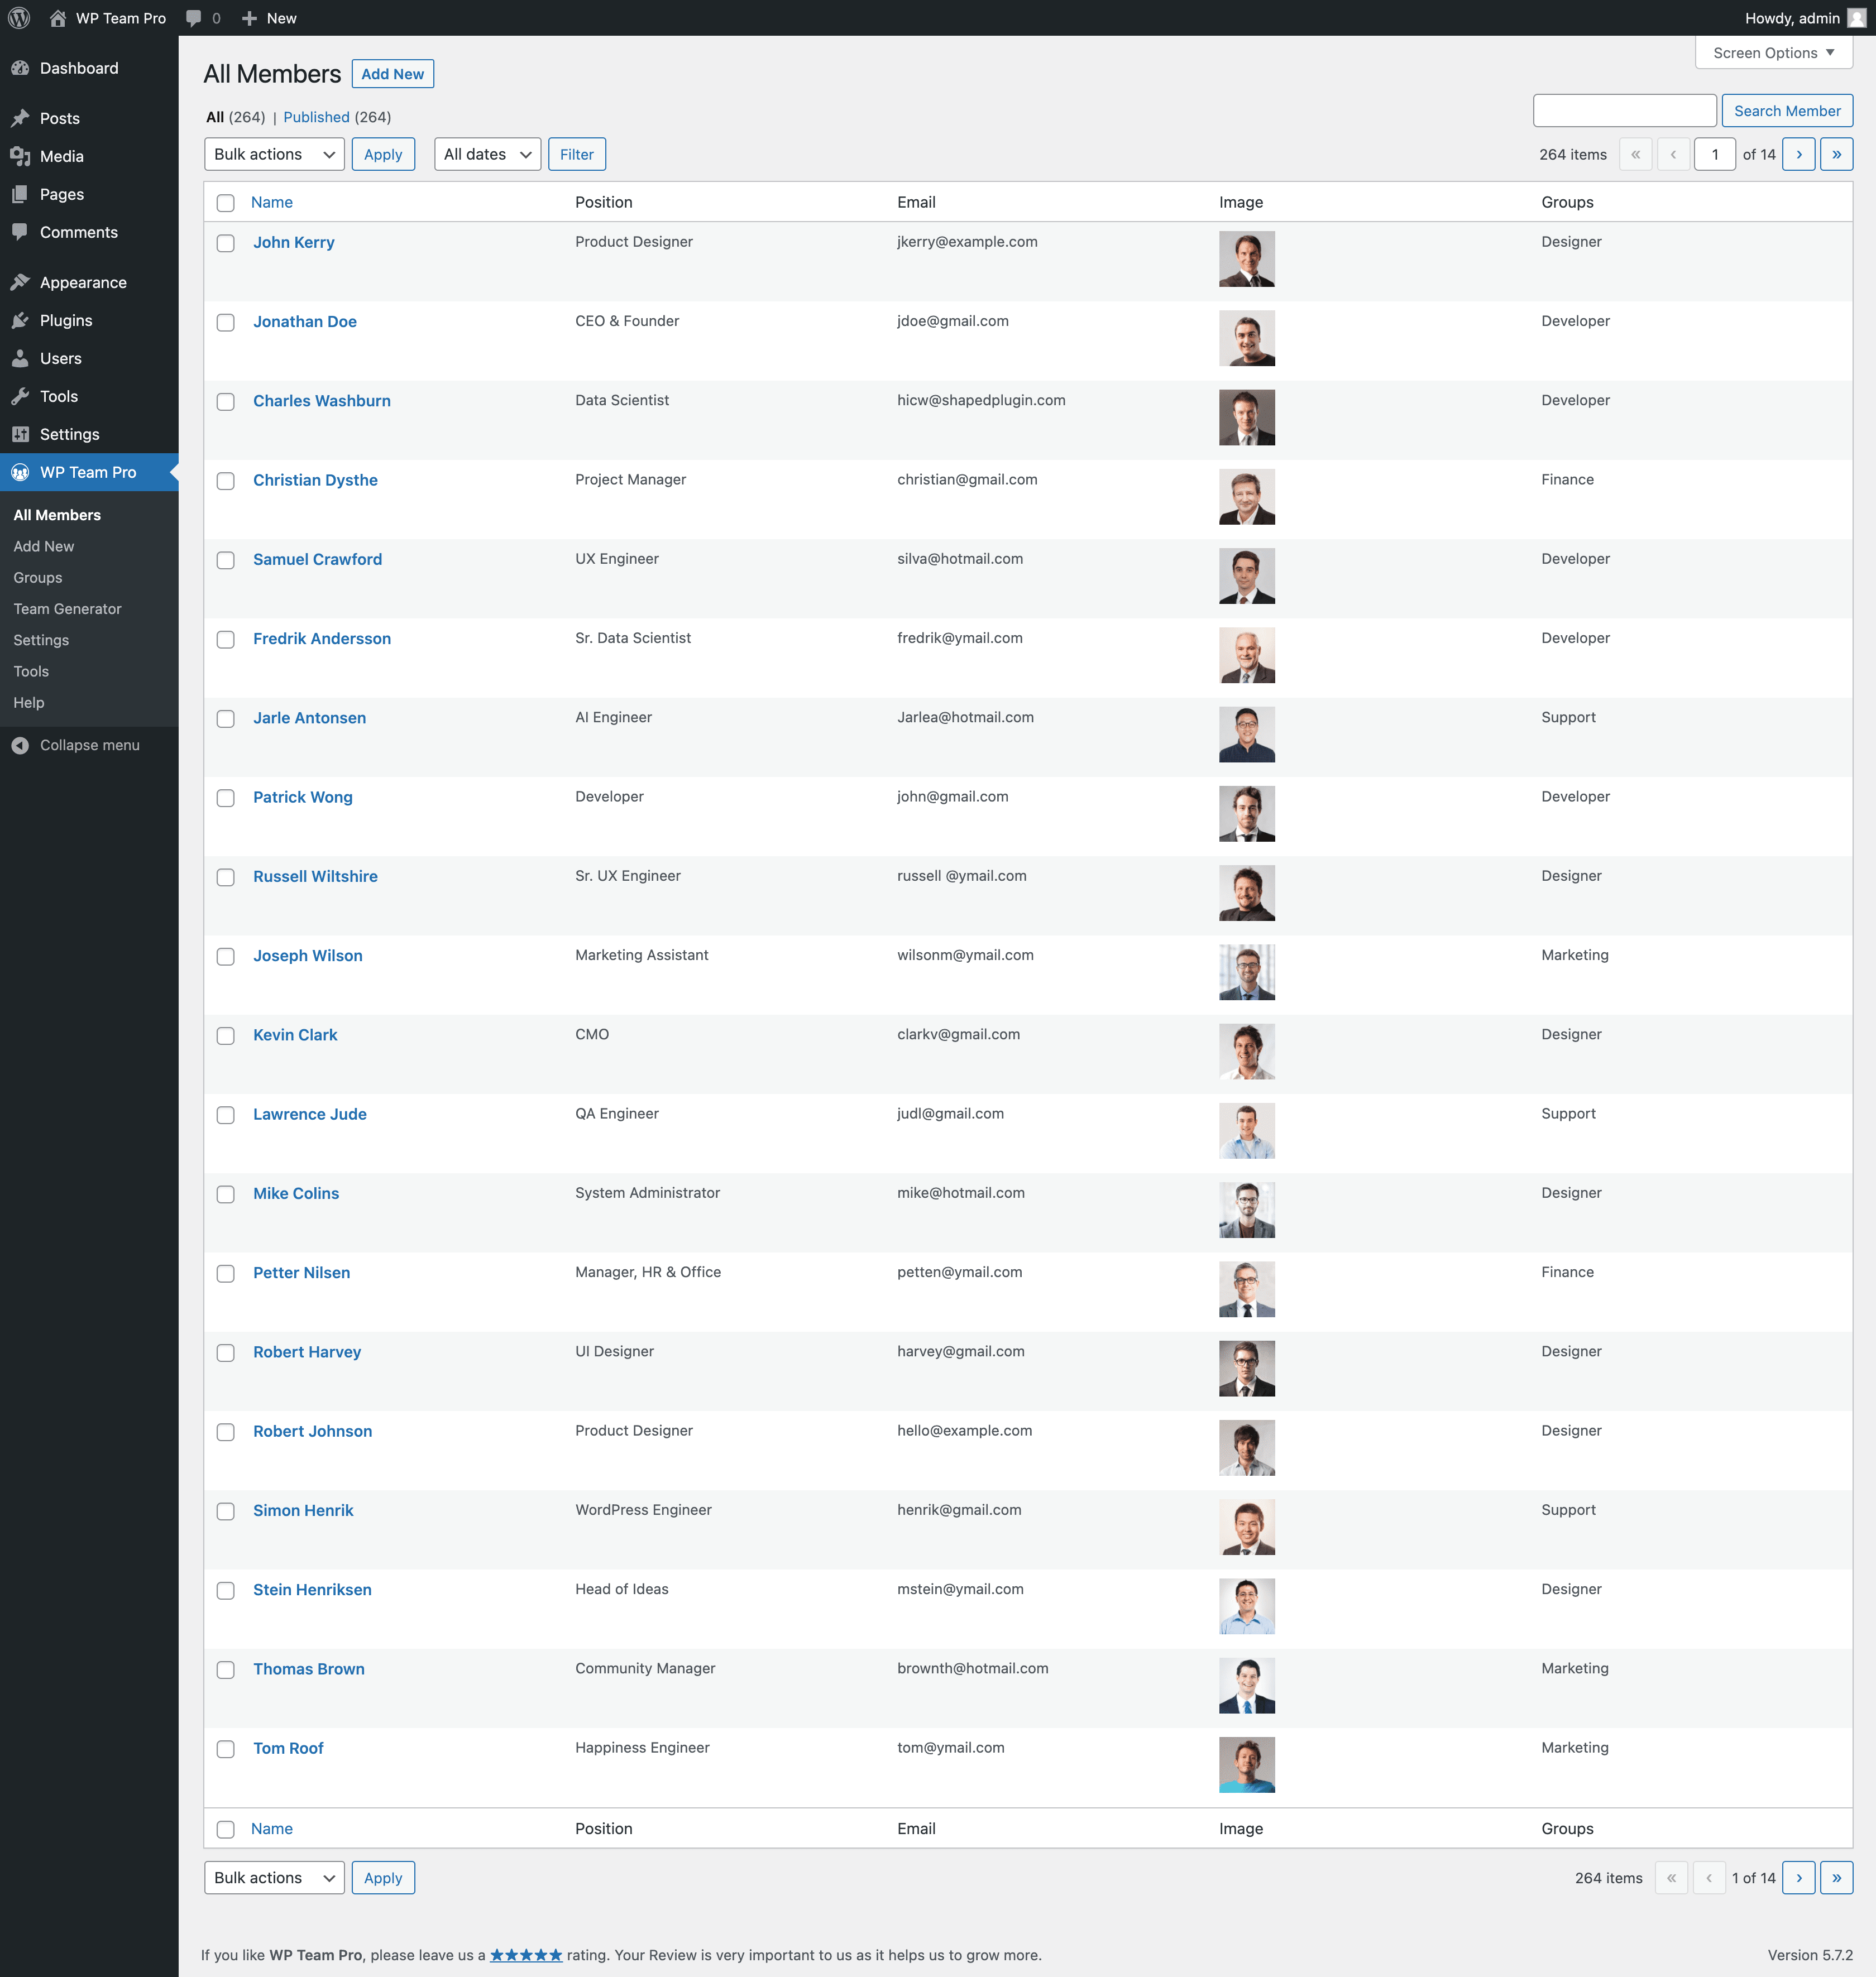Check the box for John Kerry

[x=226, y=243]
